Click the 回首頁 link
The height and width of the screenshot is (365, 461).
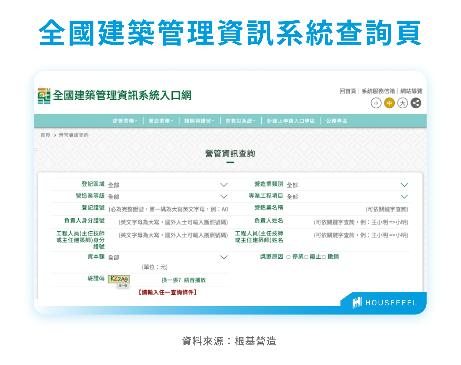click(348, 91)
